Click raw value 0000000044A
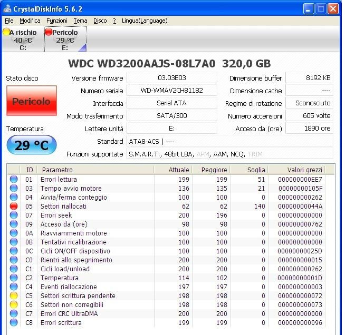Image resolution: width=345 pixels, height=335 pixels. [300, 206]
